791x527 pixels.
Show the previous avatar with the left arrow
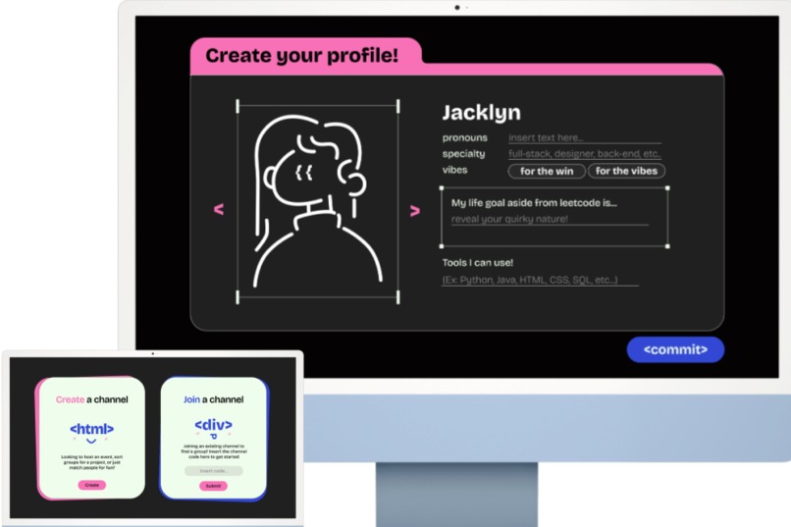tap(219, 209)
